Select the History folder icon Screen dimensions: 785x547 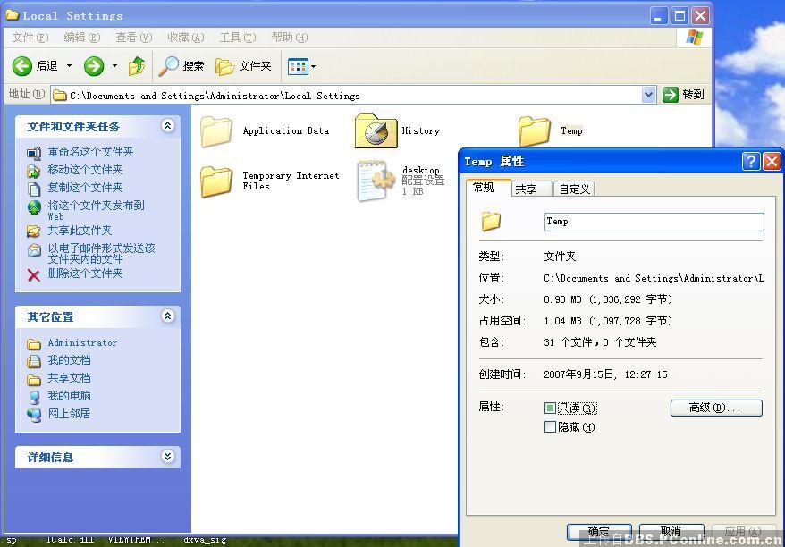pos(376,130)
